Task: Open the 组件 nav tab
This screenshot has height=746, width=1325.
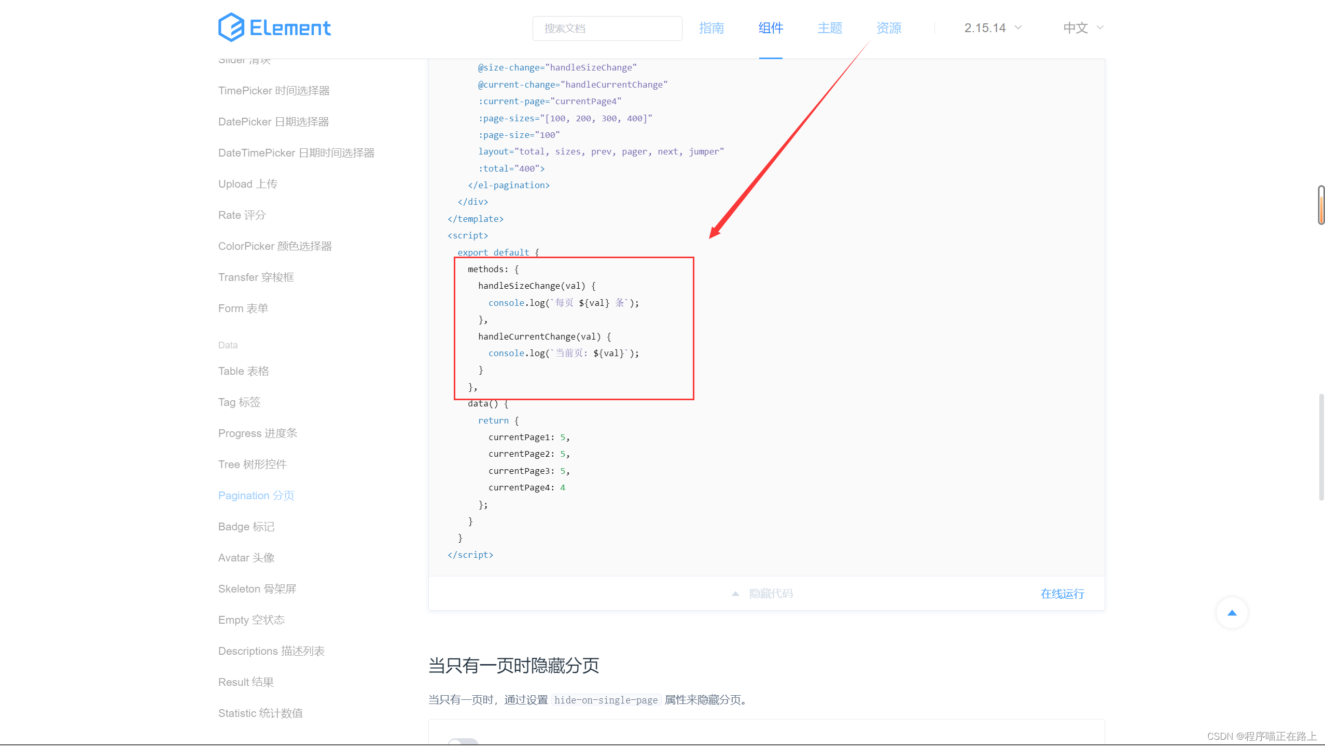Action: [x=771, y=28]
